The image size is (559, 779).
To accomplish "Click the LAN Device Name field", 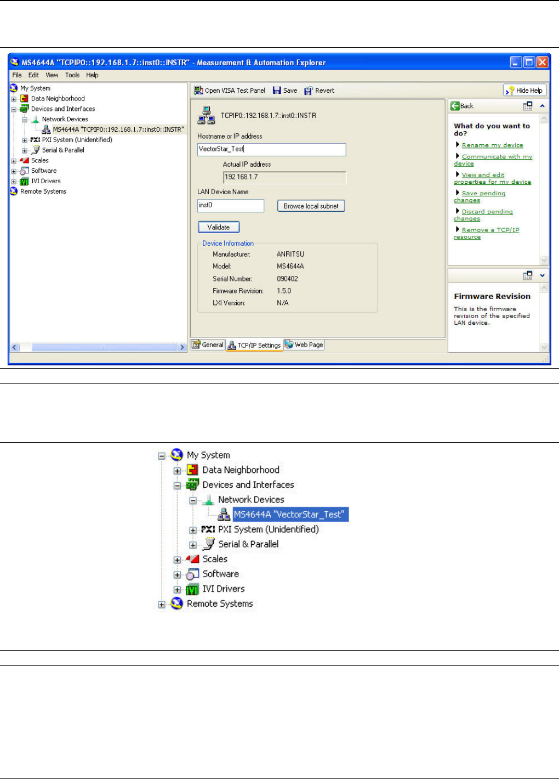I will [230, 205].
